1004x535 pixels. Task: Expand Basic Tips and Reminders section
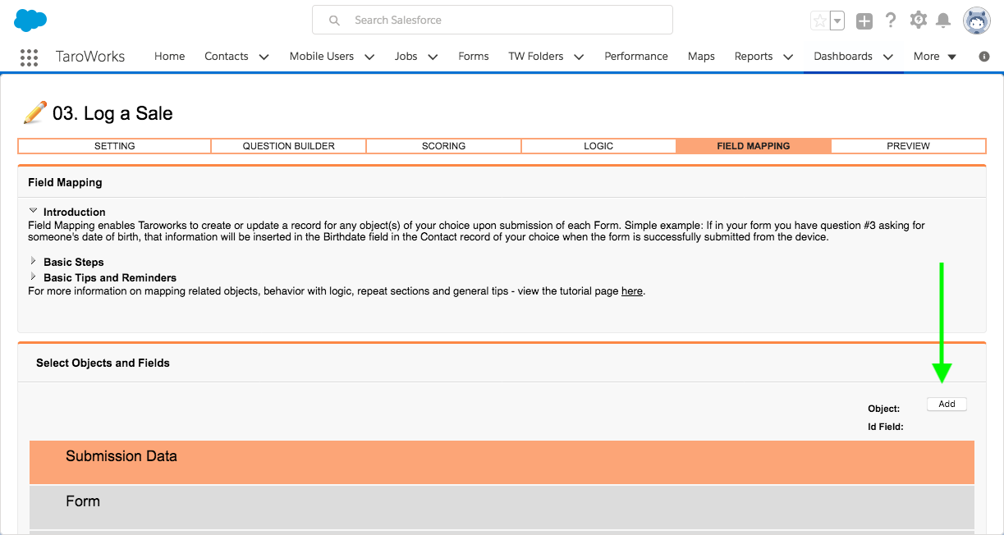34,277
